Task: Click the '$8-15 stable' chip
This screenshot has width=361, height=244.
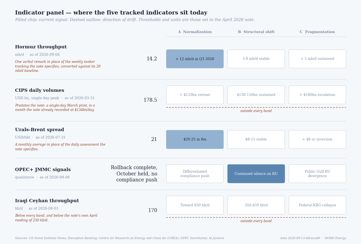Action: coord(256,139)
